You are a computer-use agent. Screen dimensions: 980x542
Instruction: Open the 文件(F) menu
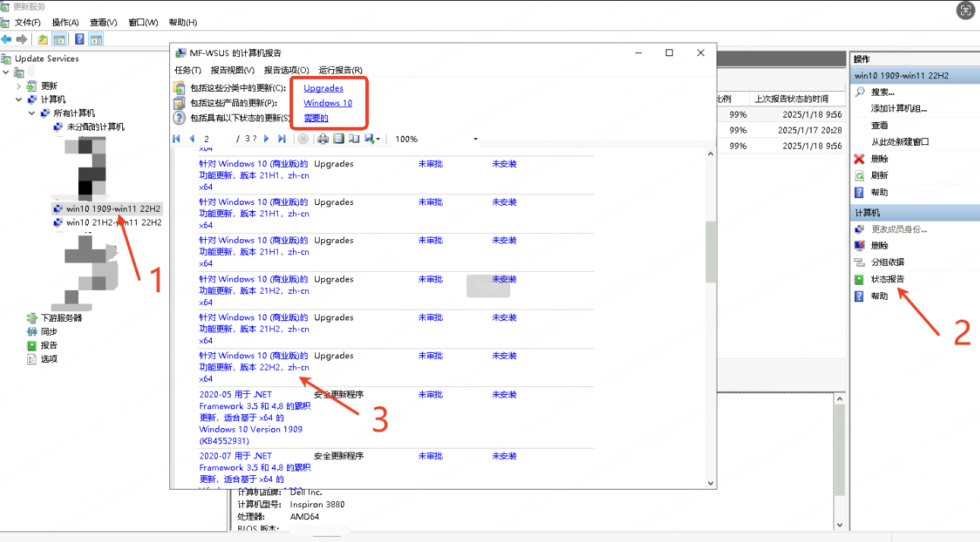tap(28, 23)
